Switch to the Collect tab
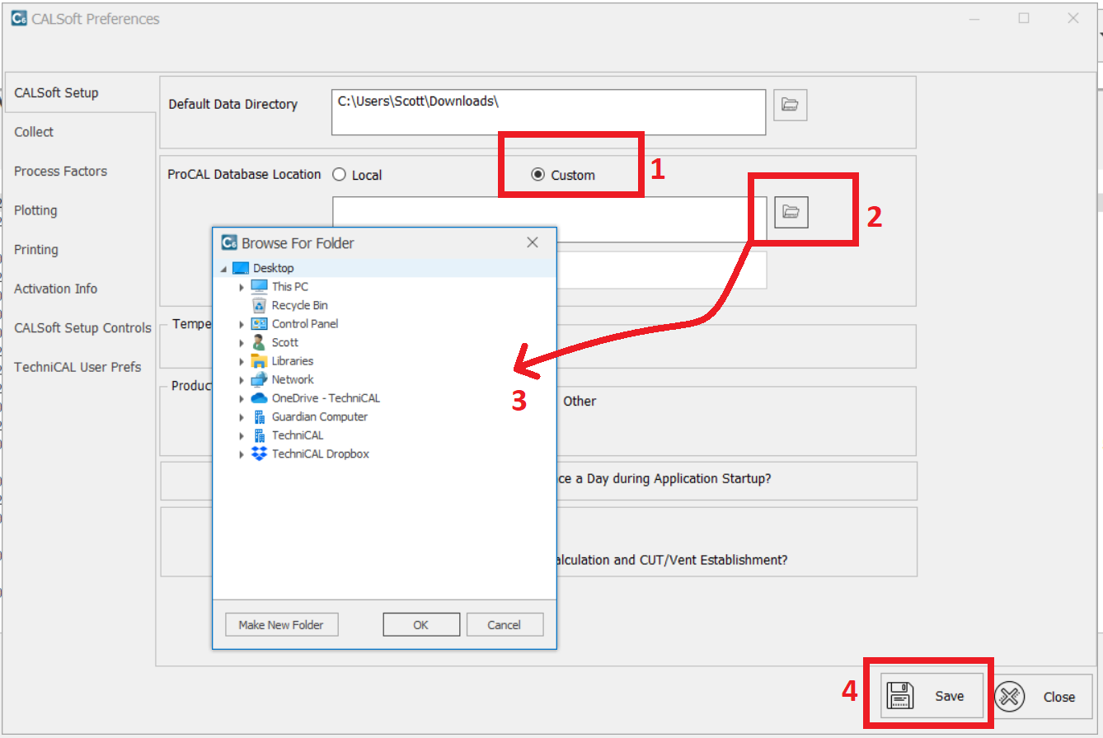The image size is (1103, 738). coord(81,132)
